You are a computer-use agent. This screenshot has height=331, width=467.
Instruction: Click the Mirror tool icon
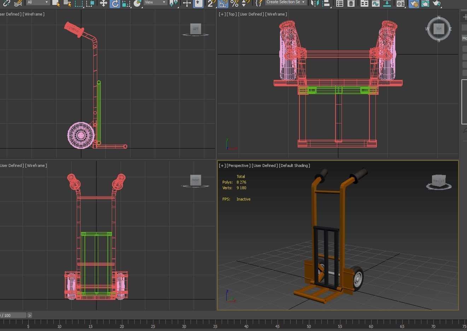pos(315,3)
